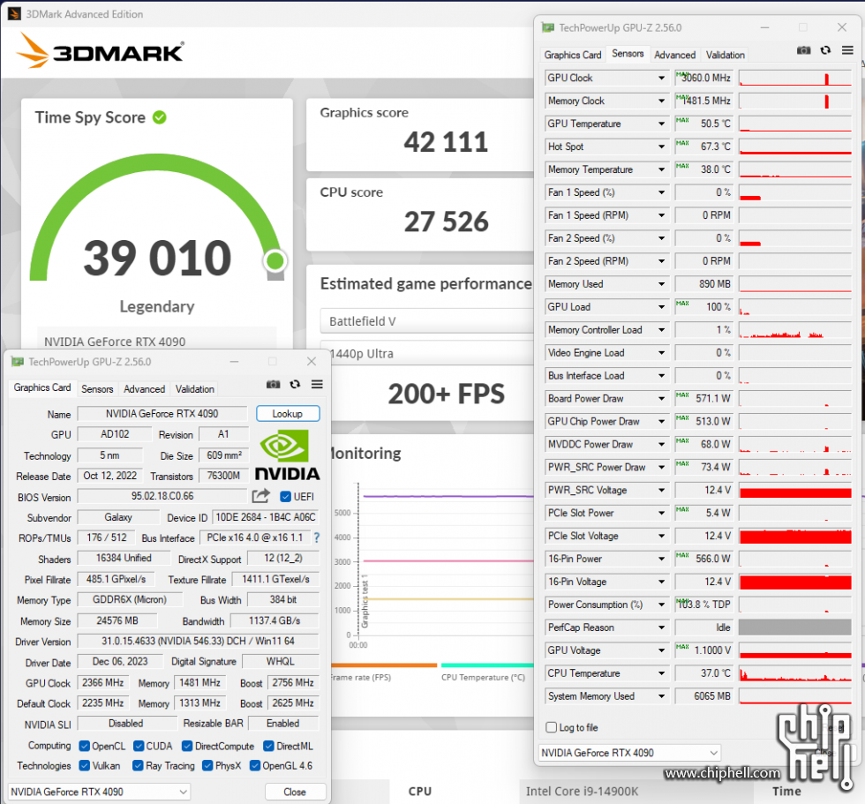Image resolution: width=865 pixels, height=804 pixels.
Task: Click the Memory Controller Load history graph
Action: 795,330
